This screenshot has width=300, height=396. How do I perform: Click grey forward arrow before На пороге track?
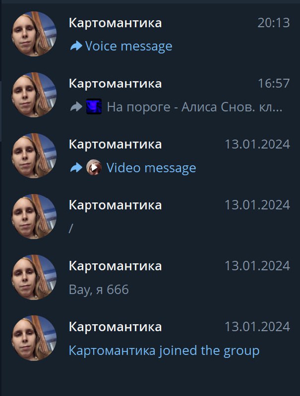click(76, 107)
